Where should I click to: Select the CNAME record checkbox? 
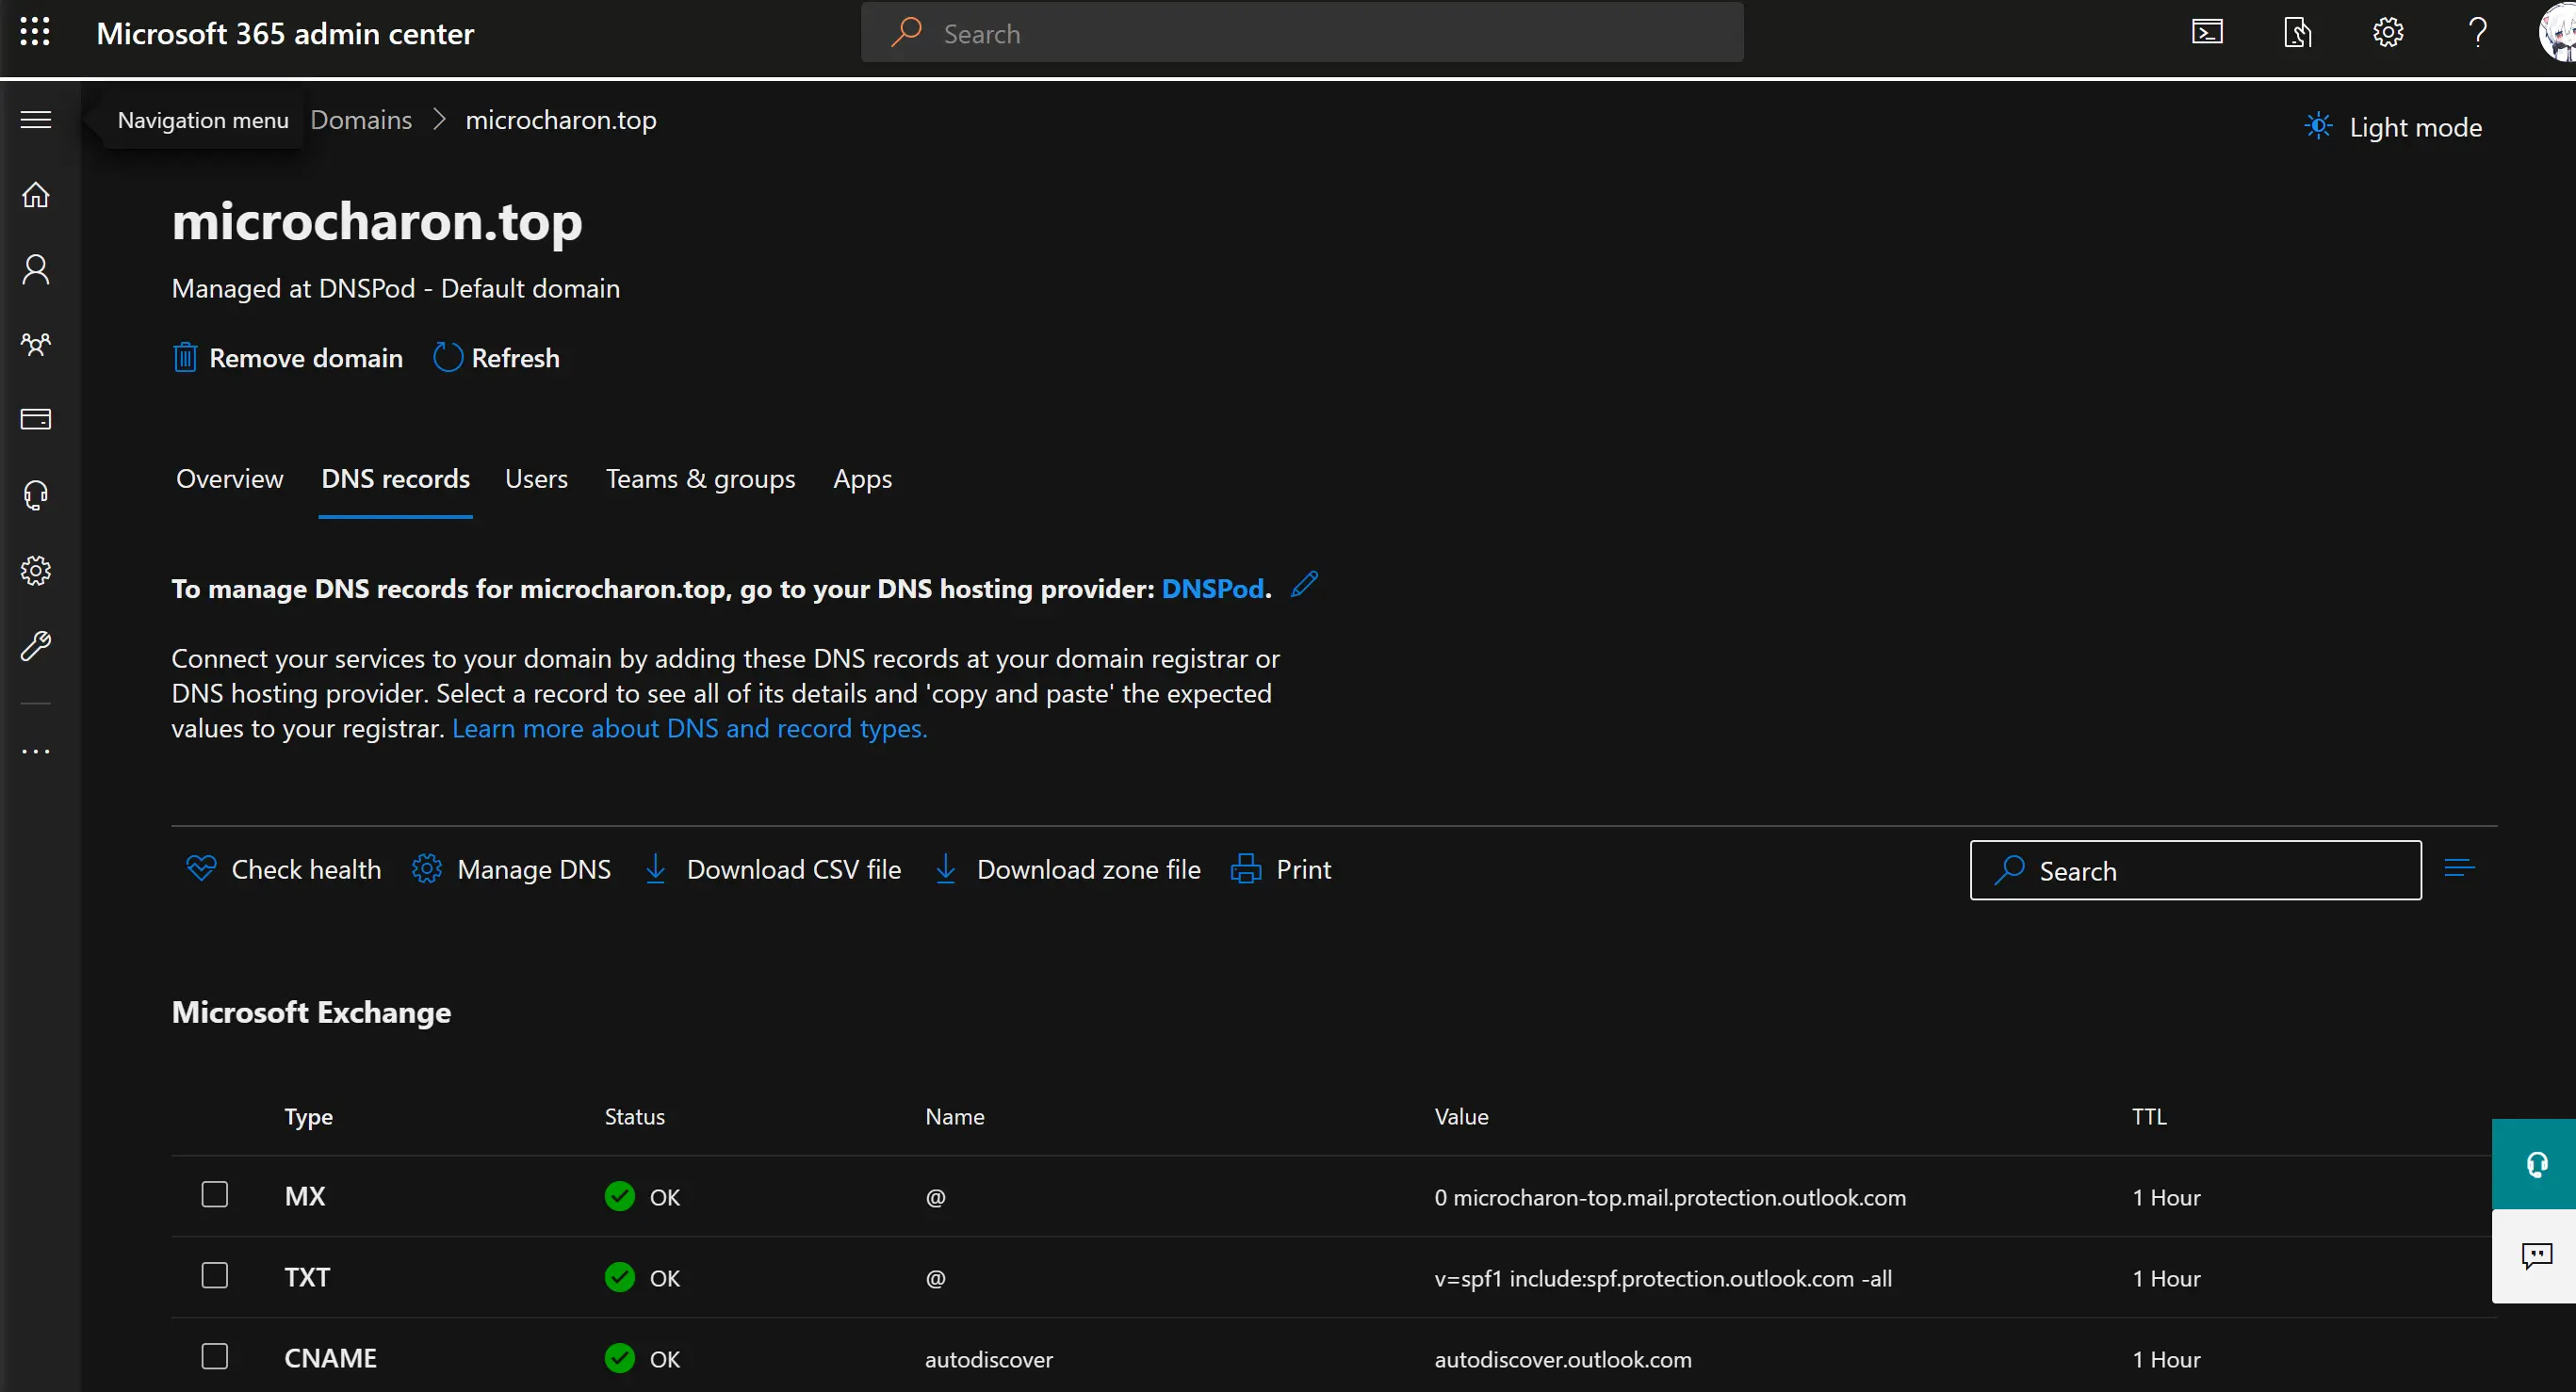(215, 1357)
